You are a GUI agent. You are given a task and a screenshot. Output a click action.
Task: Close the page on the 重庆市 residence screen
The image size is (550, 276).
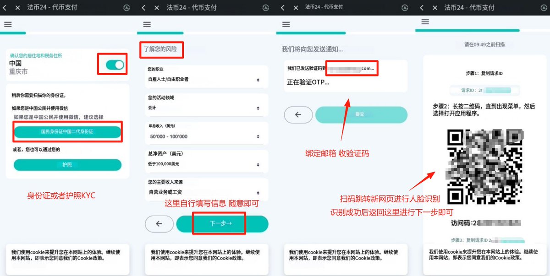[17, 8]
